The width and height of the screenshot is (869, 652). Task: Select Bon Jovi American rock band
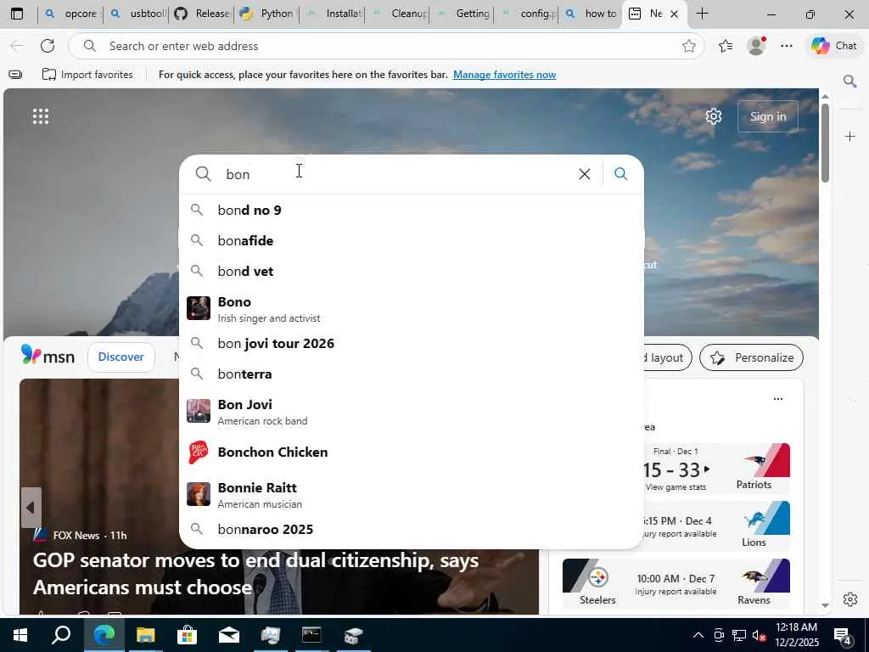(412, 412)
